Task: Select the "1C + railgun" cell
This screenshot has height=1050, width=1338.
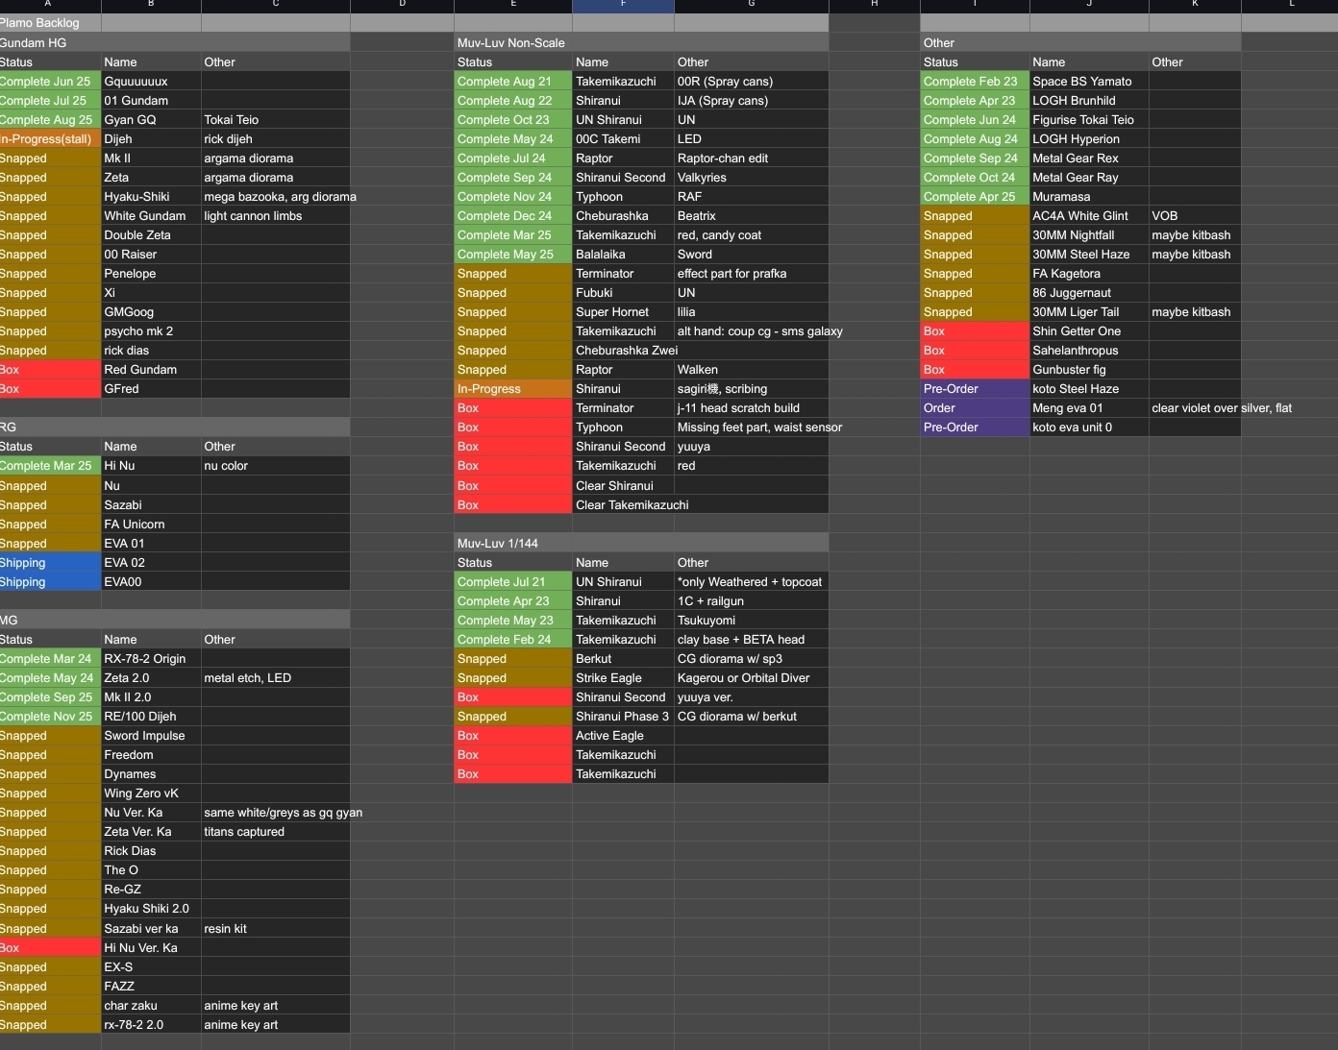Action: (x=751, y=601)
